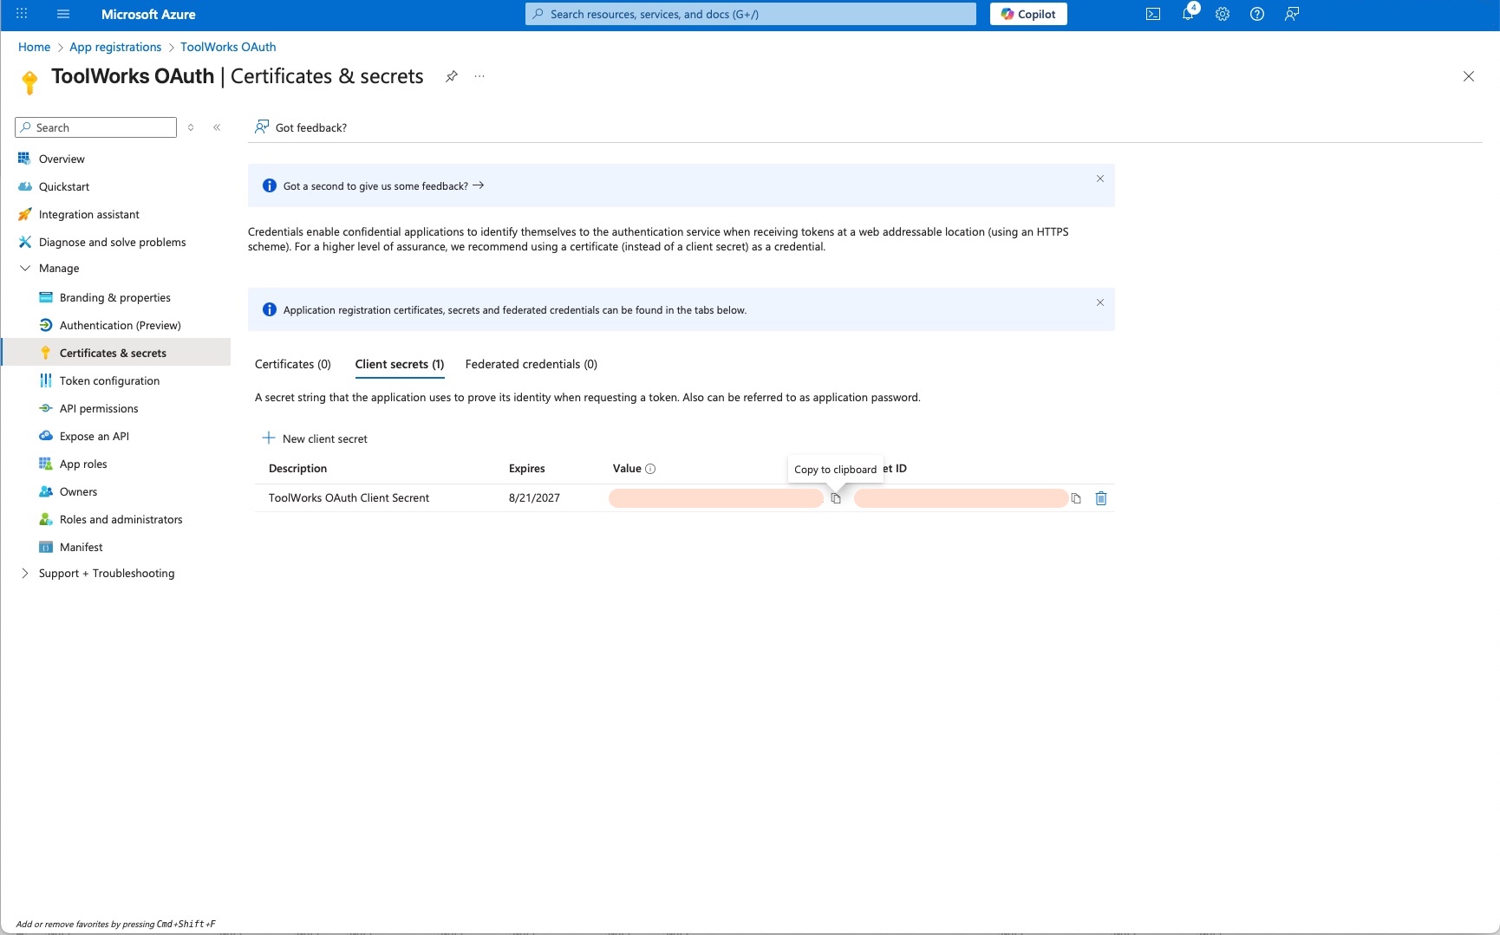Open the Copilot assistant

1027,14
